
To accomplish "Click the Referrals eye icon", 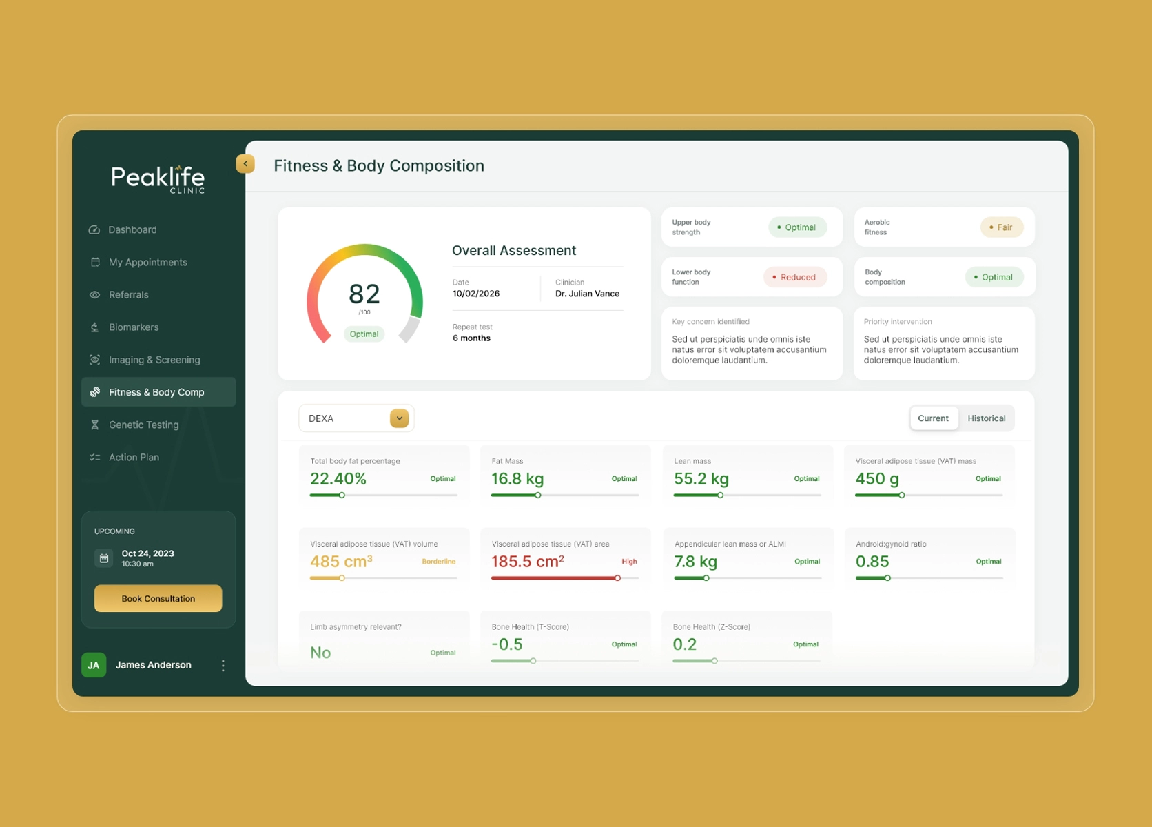I will coord(95,294).
